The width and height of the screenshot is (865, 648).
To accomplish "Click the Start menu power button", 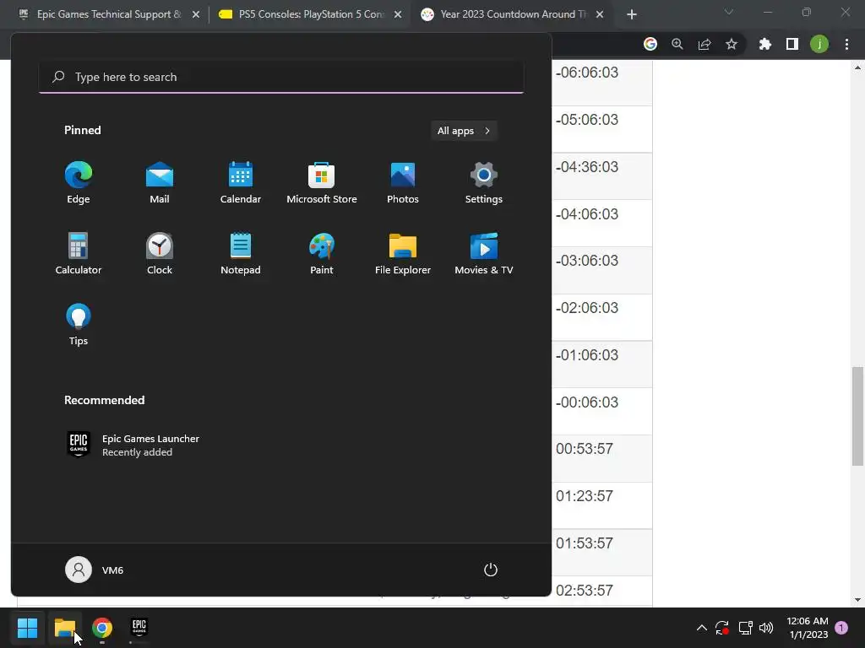I will pyautogui.click(x=491, y=570).
